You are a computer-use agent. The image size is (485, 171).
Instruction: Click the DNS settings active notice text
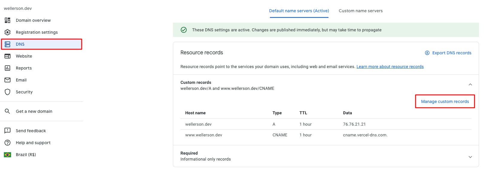(287, 30)
